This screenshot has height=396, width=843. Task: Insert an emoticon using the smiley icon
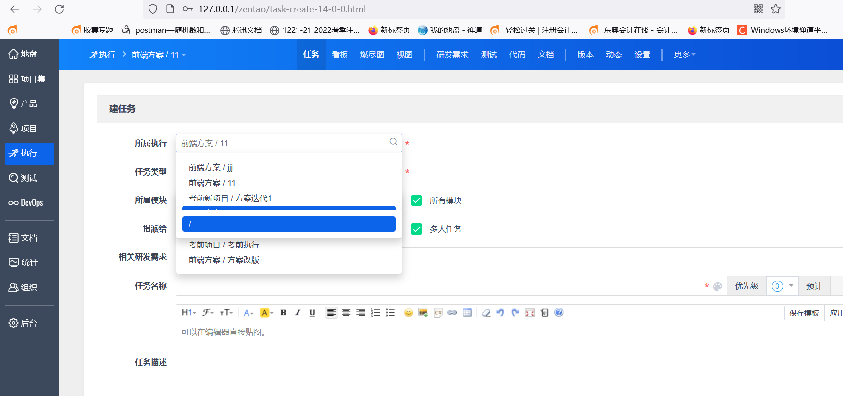(408, 313)
